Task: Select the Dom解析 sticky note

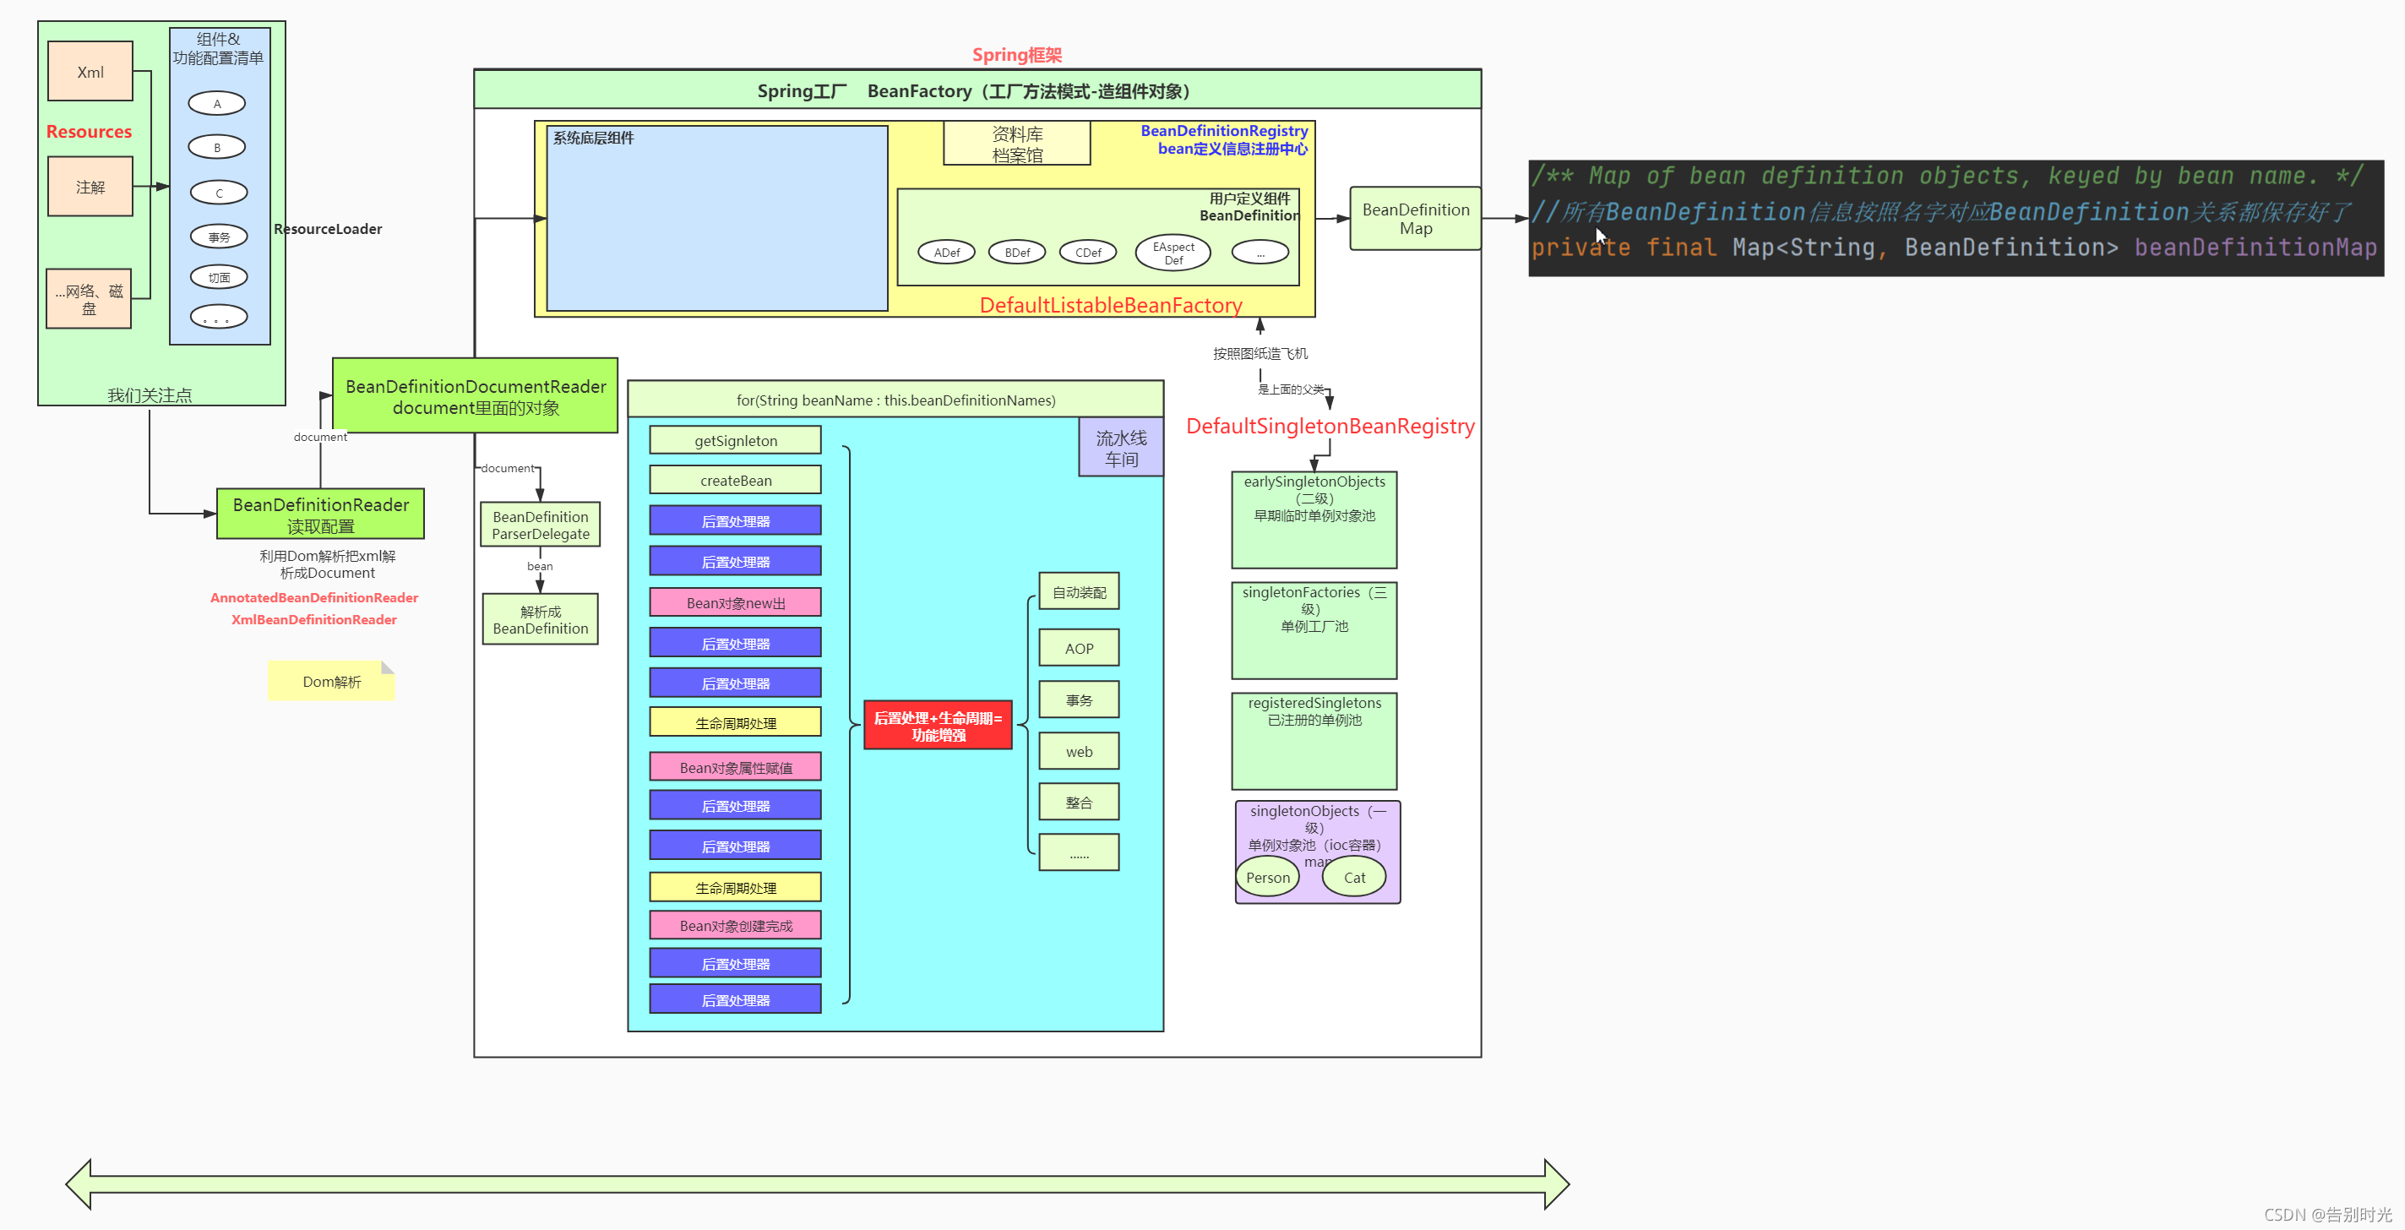Action: pos(331,682)
